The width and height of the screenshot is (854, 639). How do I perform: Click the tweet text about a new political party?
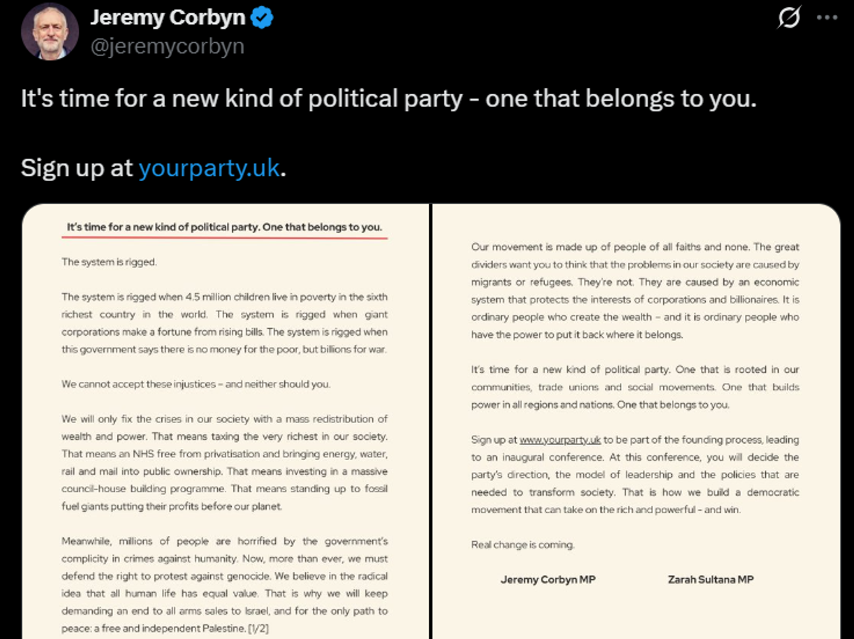pyautogui.click(x=389, y=99)
